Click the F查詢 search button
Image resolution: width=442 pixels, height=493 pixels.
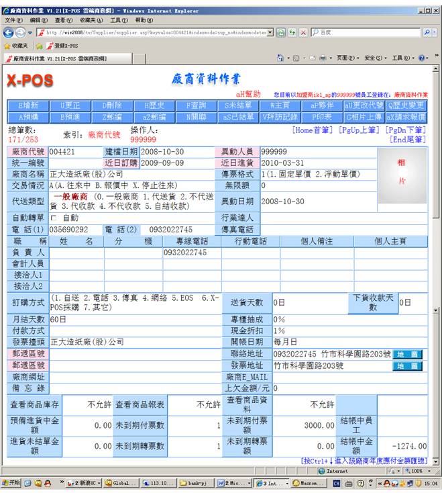tap(196, 105)
